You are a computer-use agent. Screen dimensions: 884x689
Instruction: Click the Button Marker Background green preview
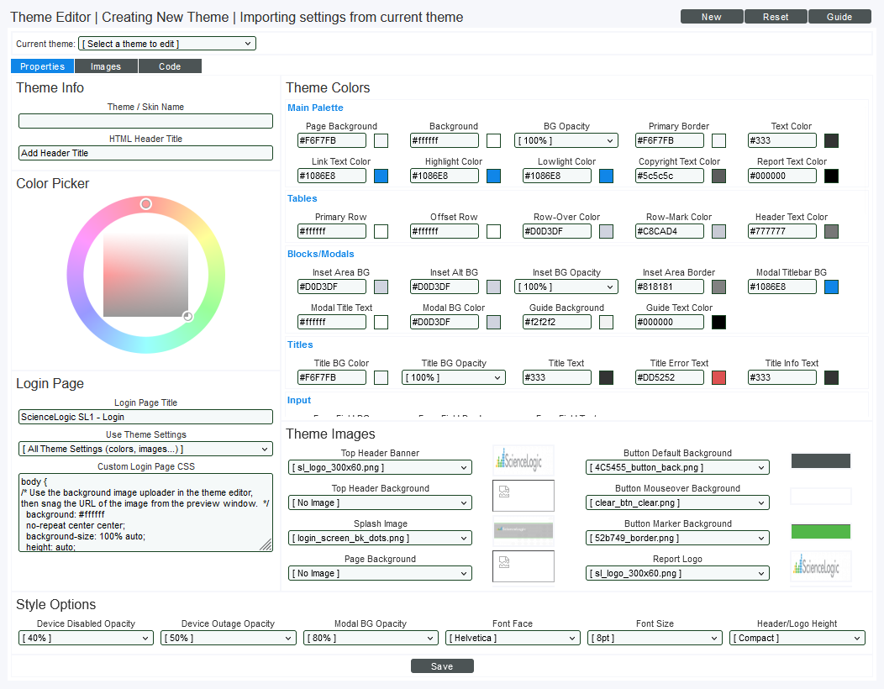(820, 531)
